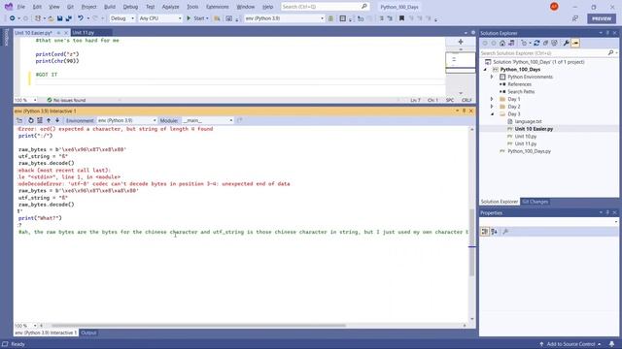Click the bookmark icon in the main toolbar
622x349 pixels.
[x=401, y=18]
